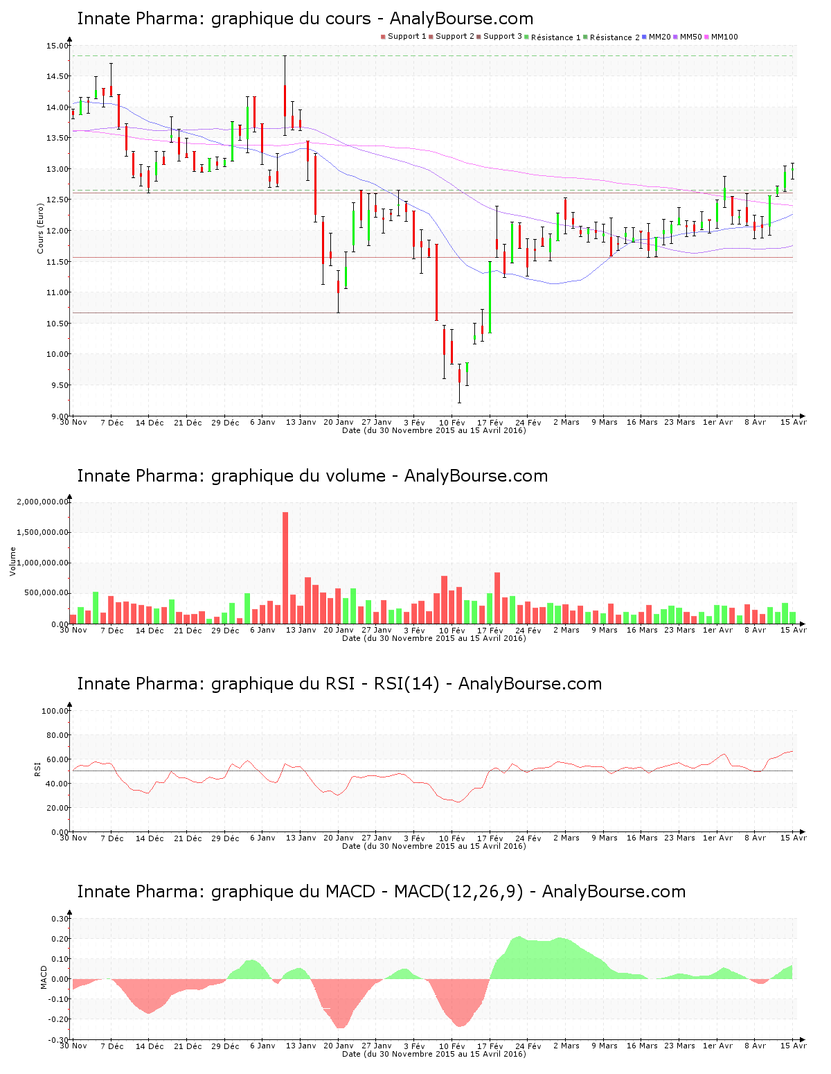Click the 'graphique du cours' chart title
The image size is (831, 1074).
click(305, 19)
